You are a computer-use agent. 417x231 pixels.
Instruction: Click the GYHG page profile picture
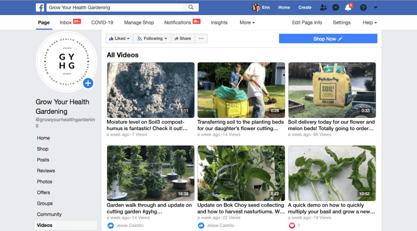coord(66,61)
